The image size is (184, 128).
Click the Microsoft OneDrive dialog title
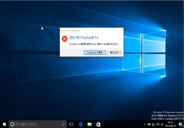click(x=71, y=30)
